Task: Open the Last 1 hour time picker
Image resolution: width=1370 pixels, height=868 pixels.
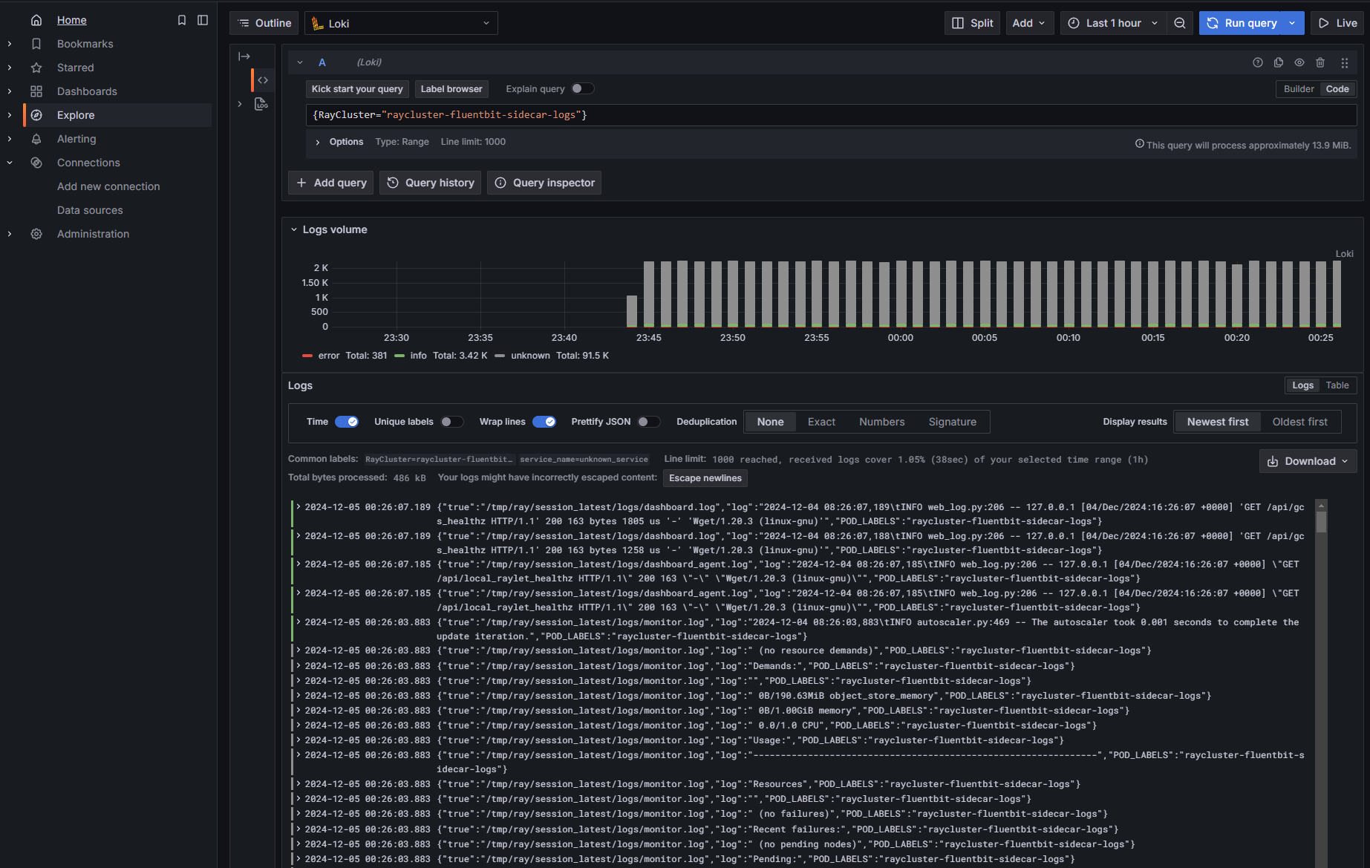Action: coord(1113,23)
